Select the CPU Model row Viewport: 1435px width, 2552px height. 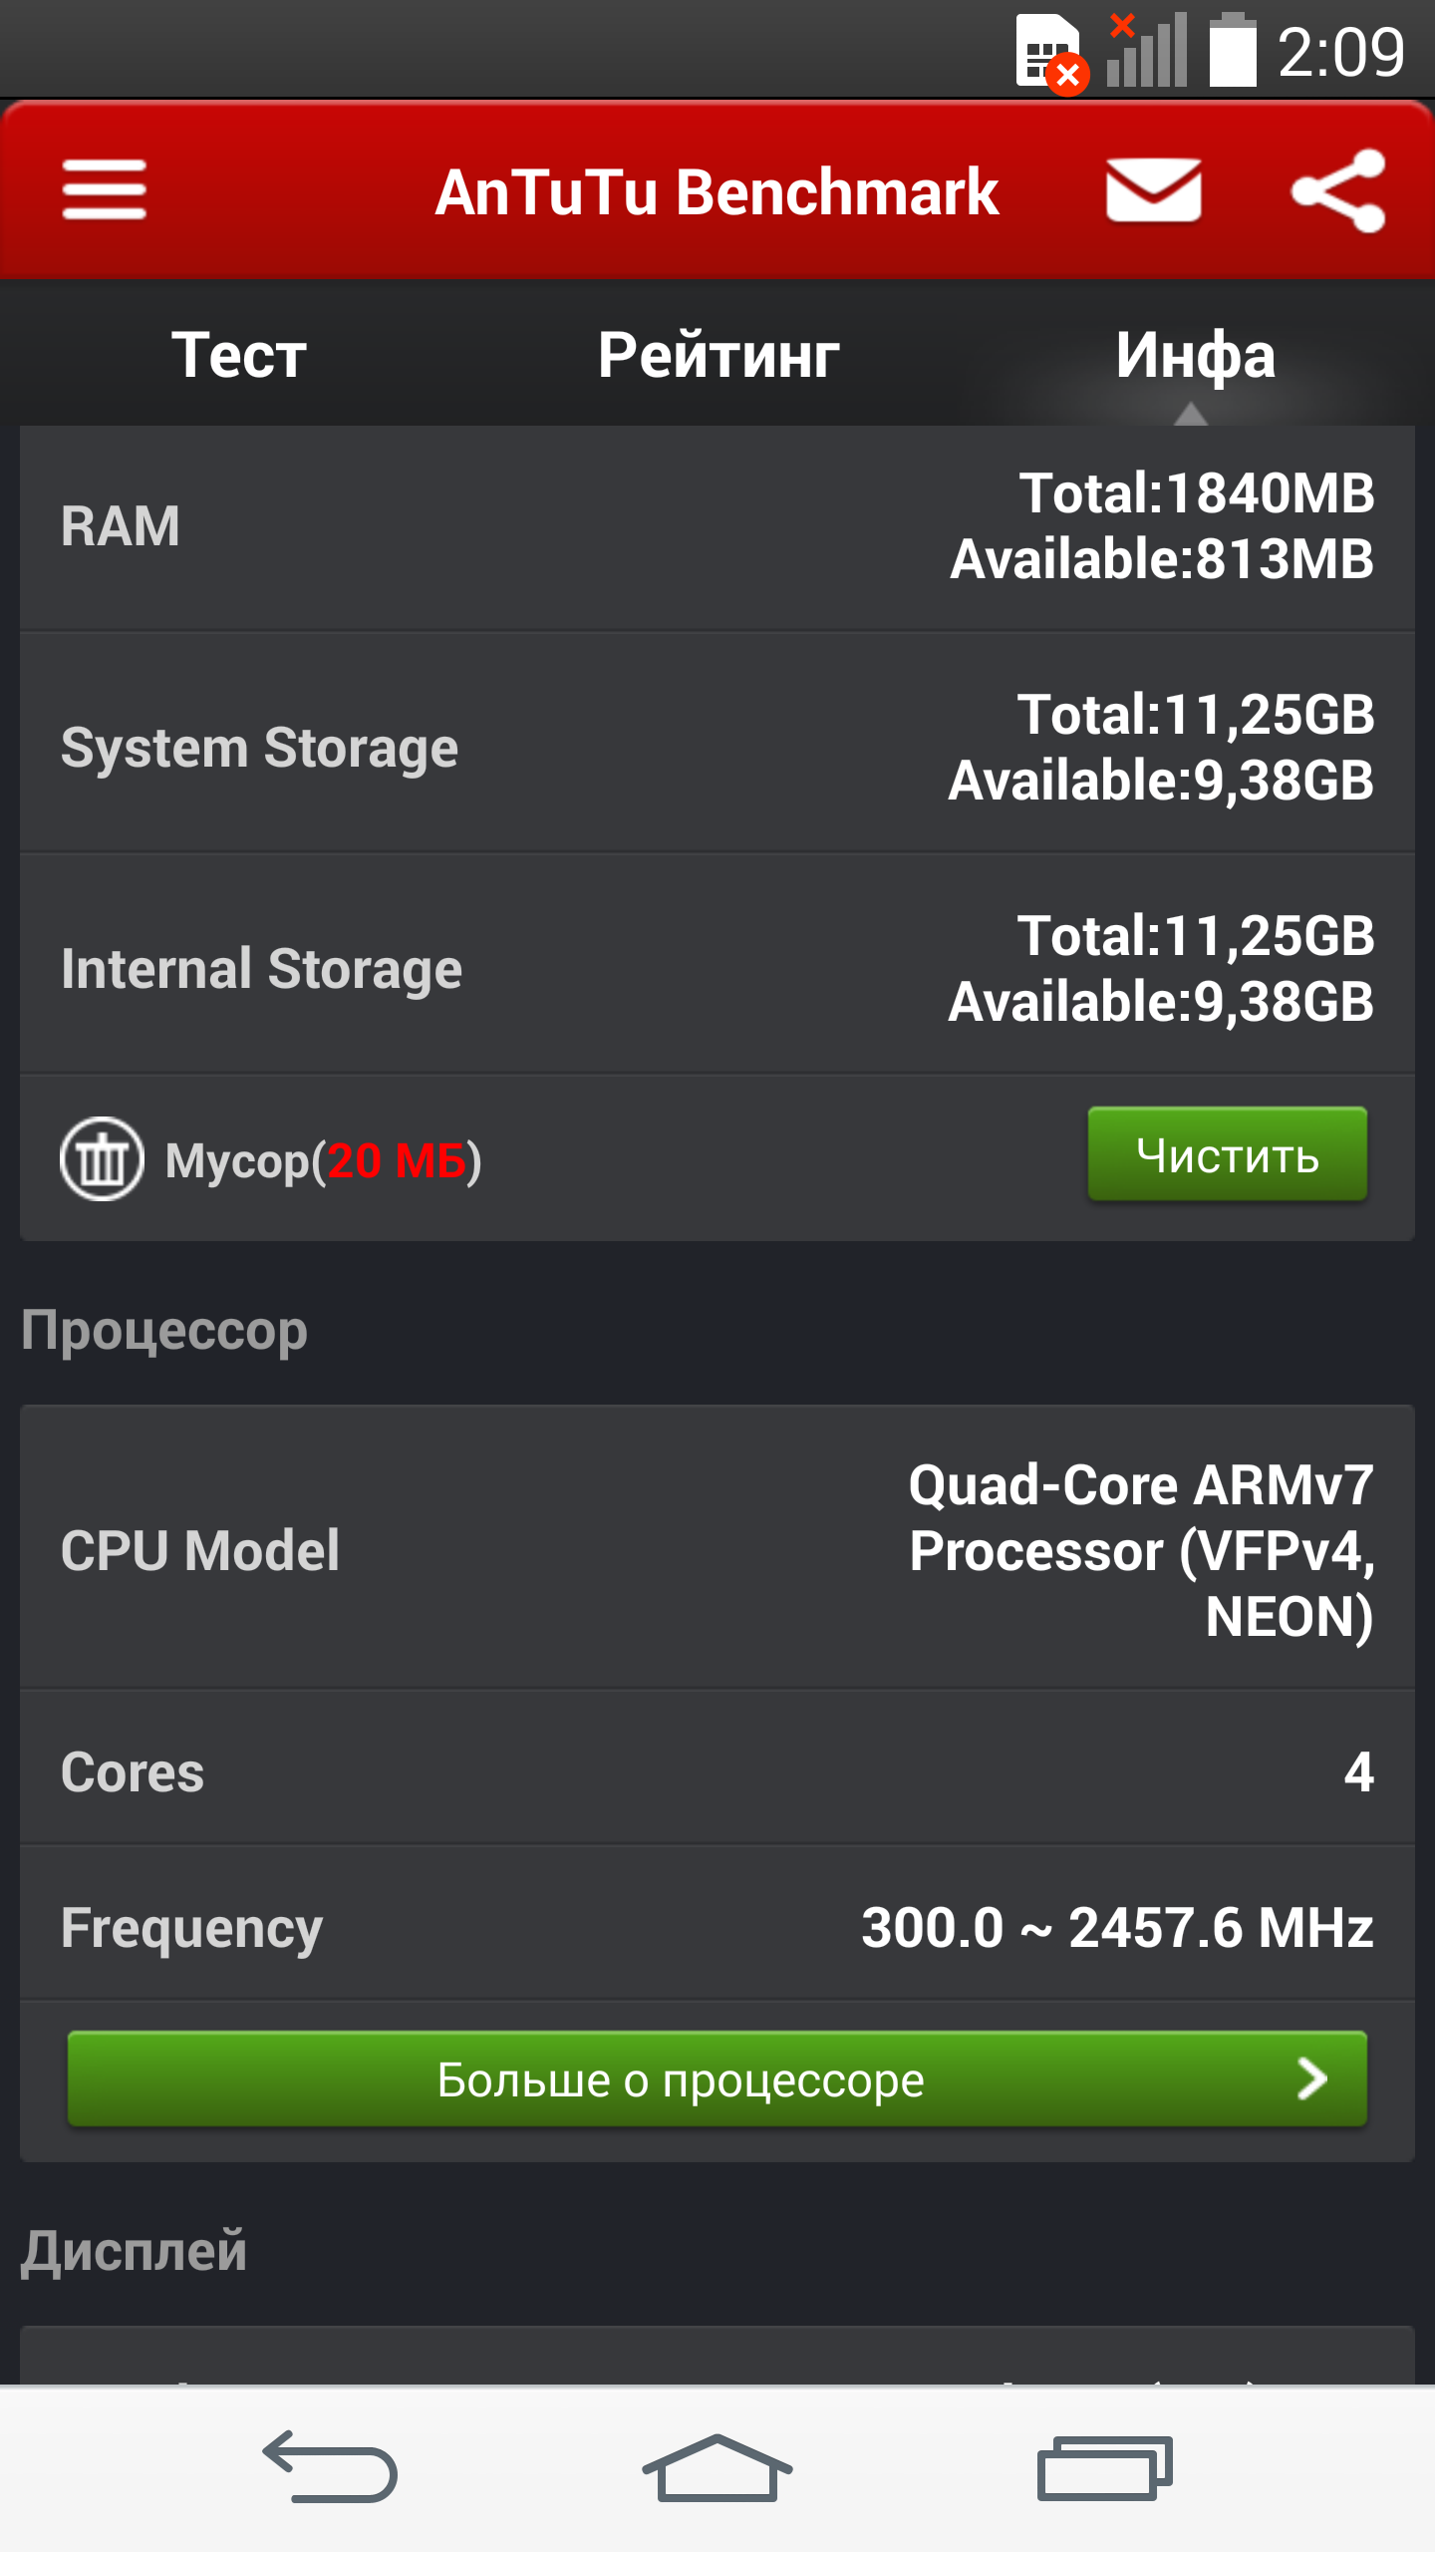coord(717,1548)
